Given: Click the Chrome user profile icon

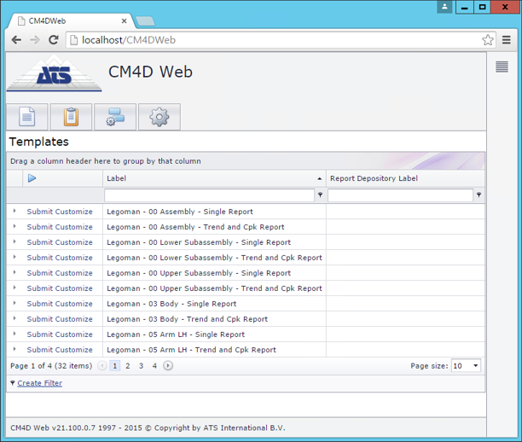Looking at the screenshot, I should (444, 7).
